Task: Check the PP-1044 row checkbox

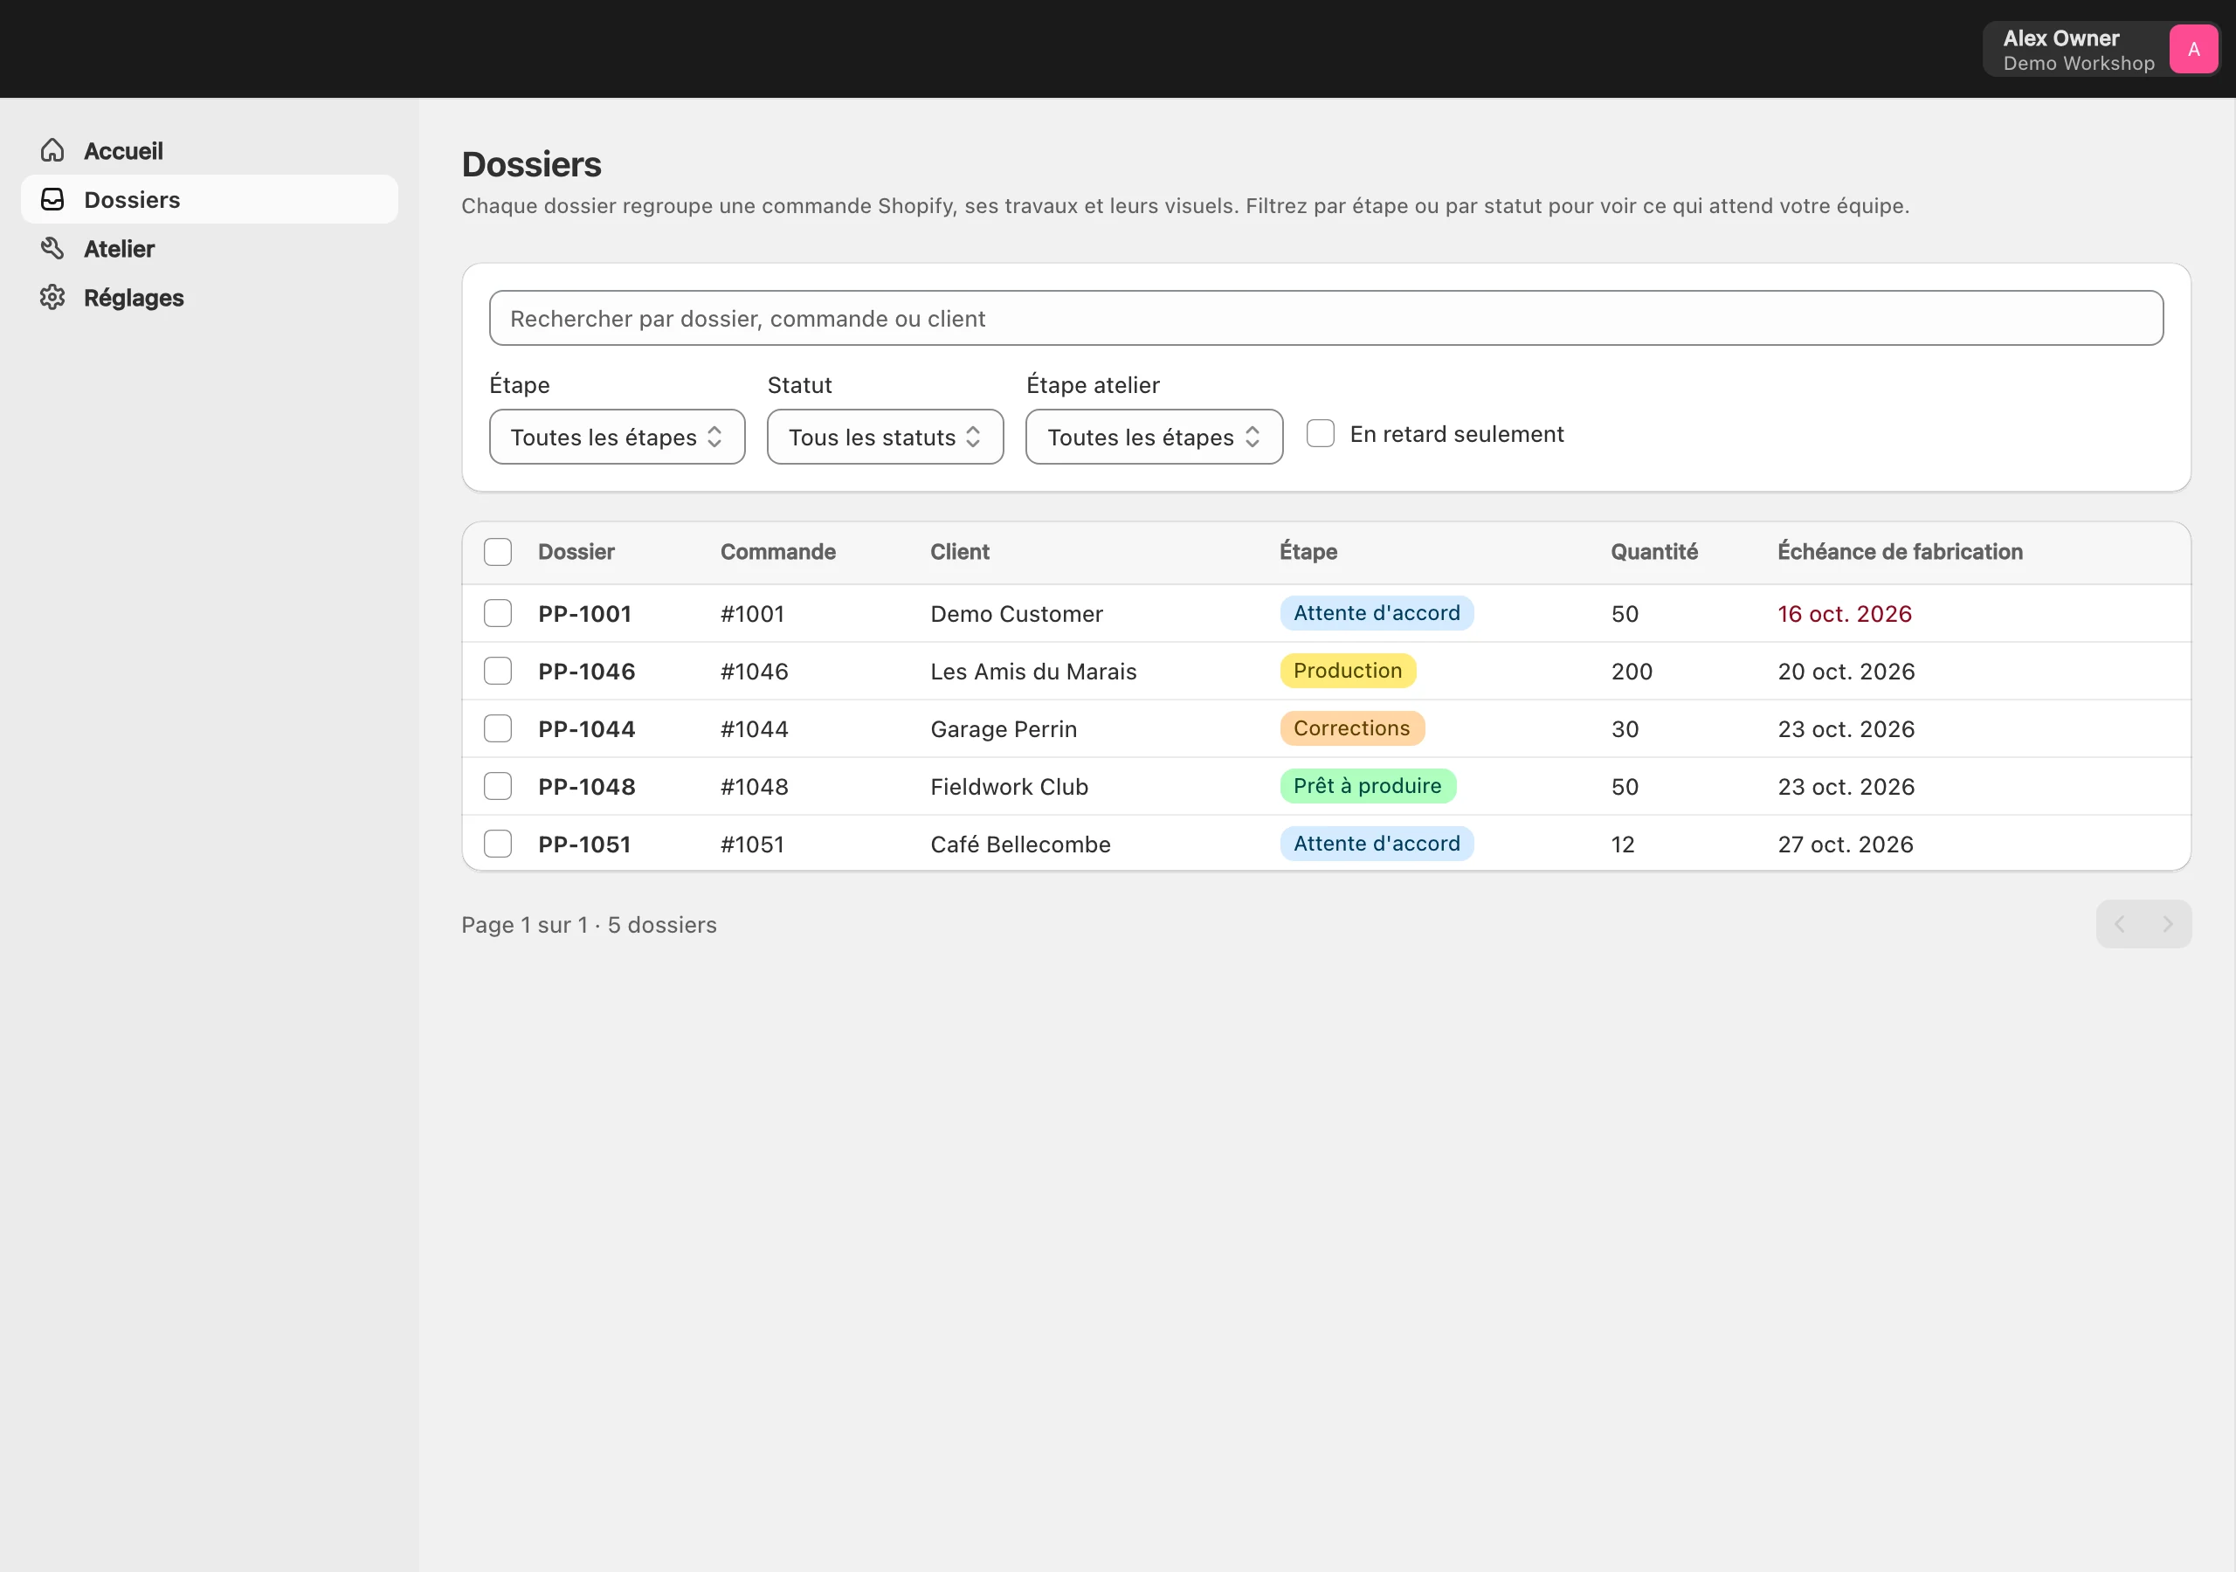Action: (x=498, y=727)
